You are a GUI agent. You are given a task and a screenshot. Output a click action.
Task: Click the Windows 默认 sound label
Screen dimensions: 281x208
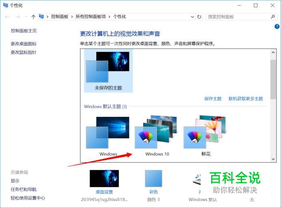pos(203,199)
